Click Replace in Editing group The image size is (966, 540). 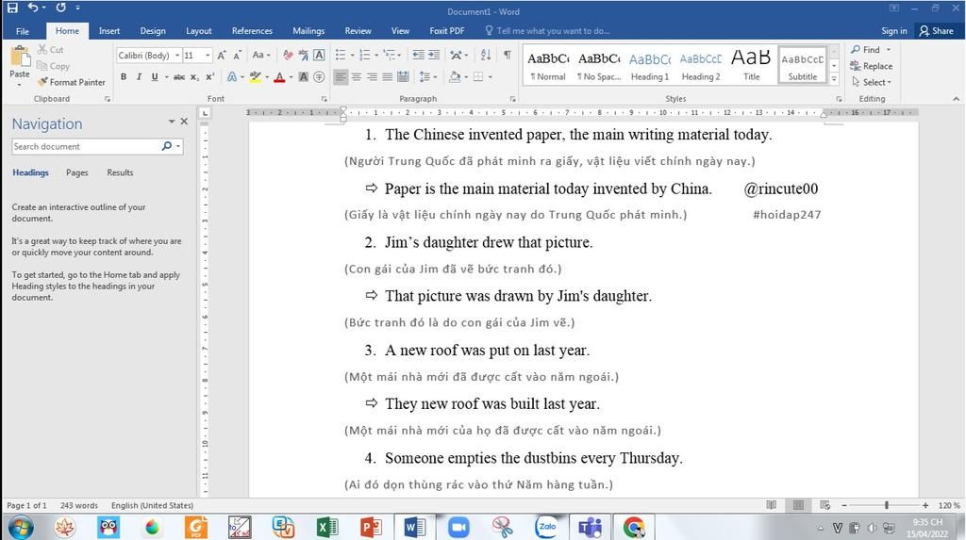point(871,66)
